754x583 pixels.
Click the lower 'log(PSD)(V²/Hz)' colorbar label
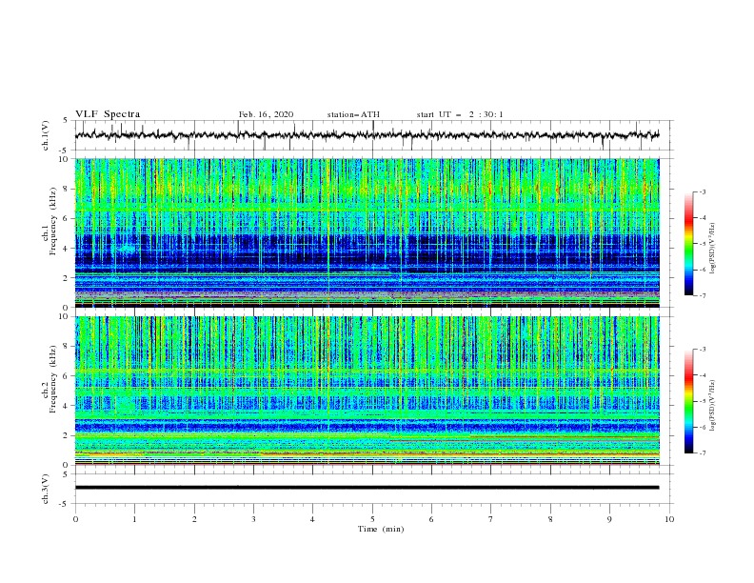[x=713, y=406]
